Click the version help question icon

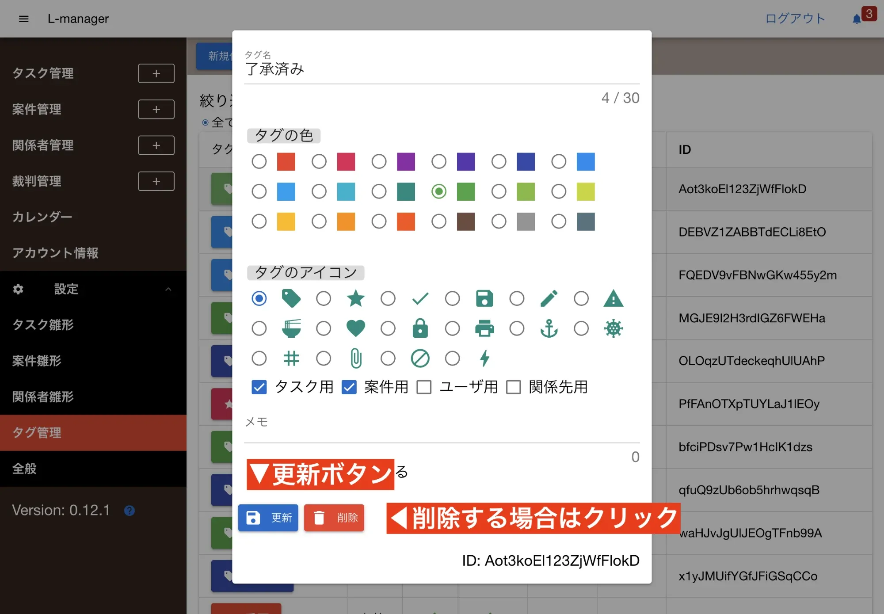point(130,511)
